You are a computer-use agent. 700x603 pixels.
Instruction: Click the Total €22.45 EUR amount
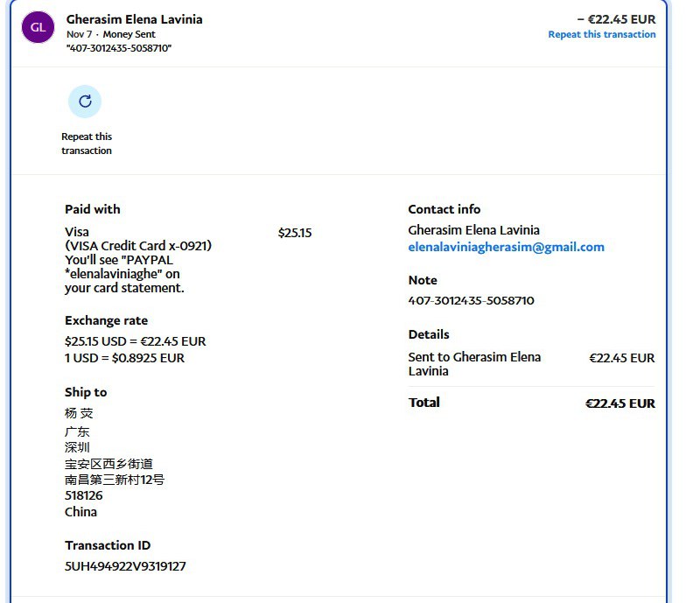[x=619, y=403]
